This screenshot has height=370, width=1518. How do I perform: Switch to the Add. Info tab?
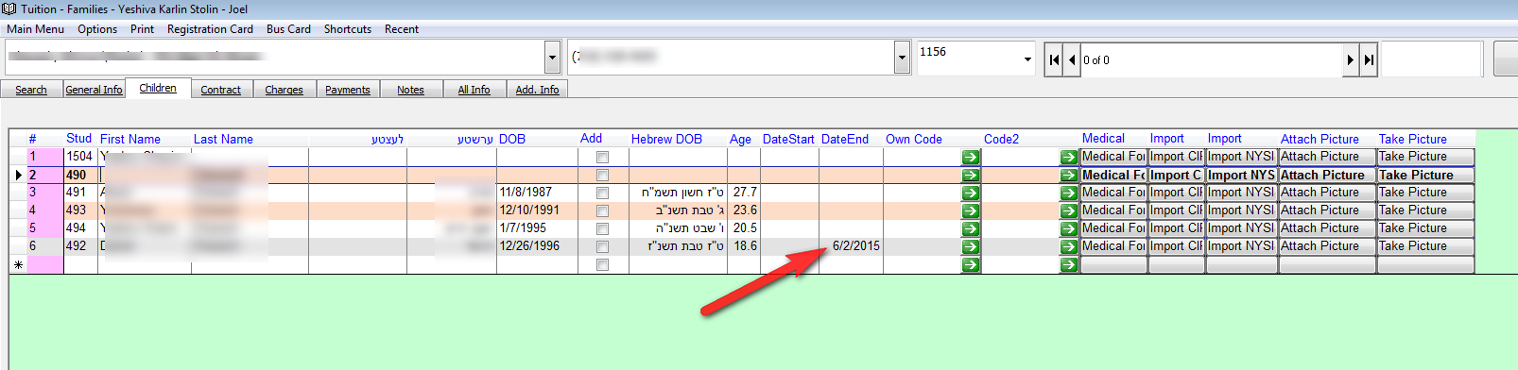[537, 90]
